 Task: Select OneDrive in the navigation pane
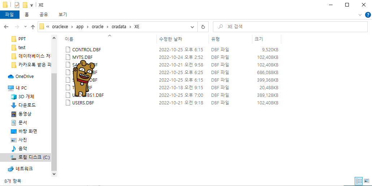point(25,77)
